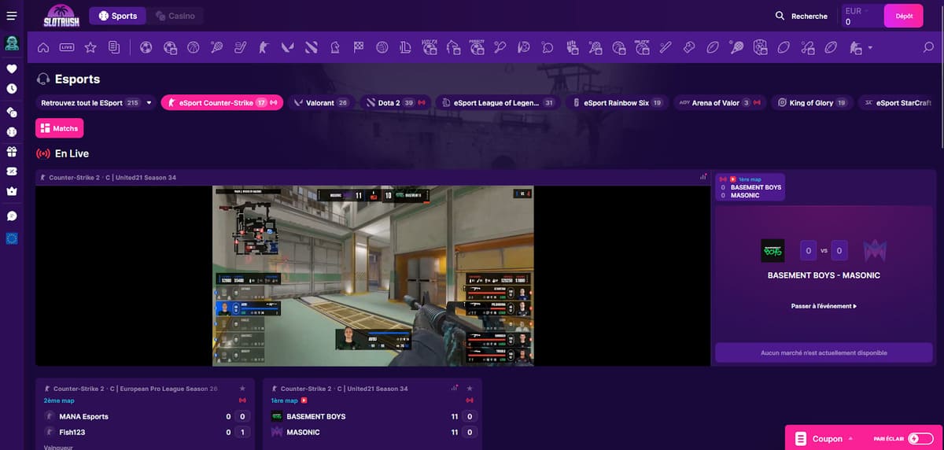This screenshot has width=944, height=450.
Task: Click the pink Dépôt button
Action: pos(904,16)
